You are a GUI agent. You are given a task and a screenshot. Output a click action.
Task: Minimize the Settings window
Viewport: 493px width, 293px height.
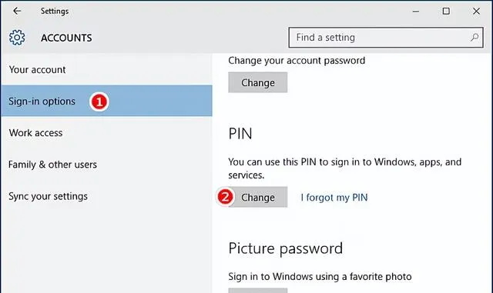(416, 12)
